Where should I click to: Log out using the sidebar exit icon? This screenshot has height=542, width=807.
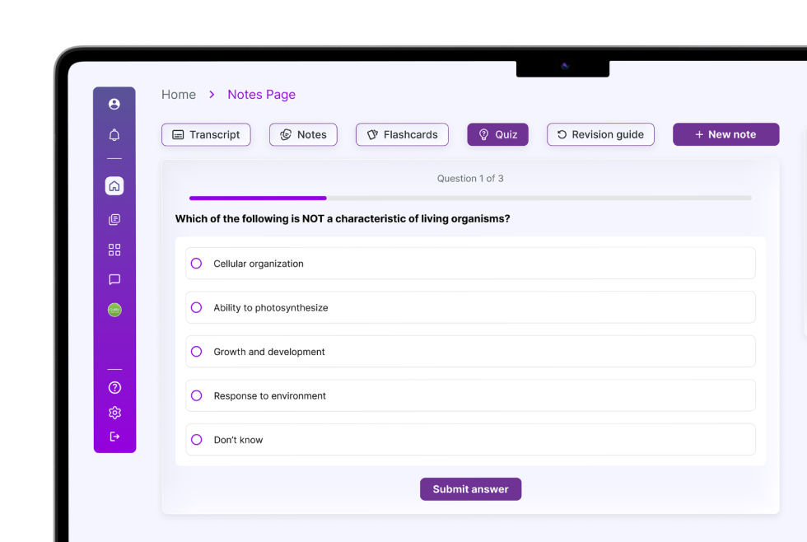coord(114,437)
